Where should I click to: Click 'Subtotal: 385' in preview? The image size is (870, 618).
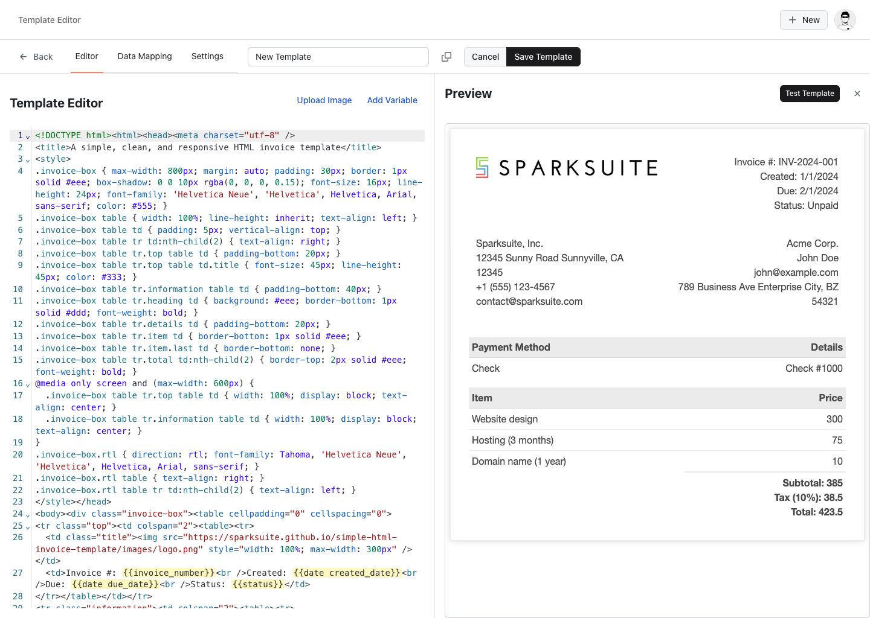pyautogui.click(x=813, y=483)
